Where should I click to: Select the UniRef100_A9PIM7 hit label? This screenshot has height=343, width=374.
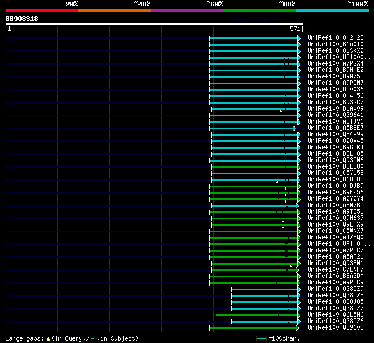[335, 83]
